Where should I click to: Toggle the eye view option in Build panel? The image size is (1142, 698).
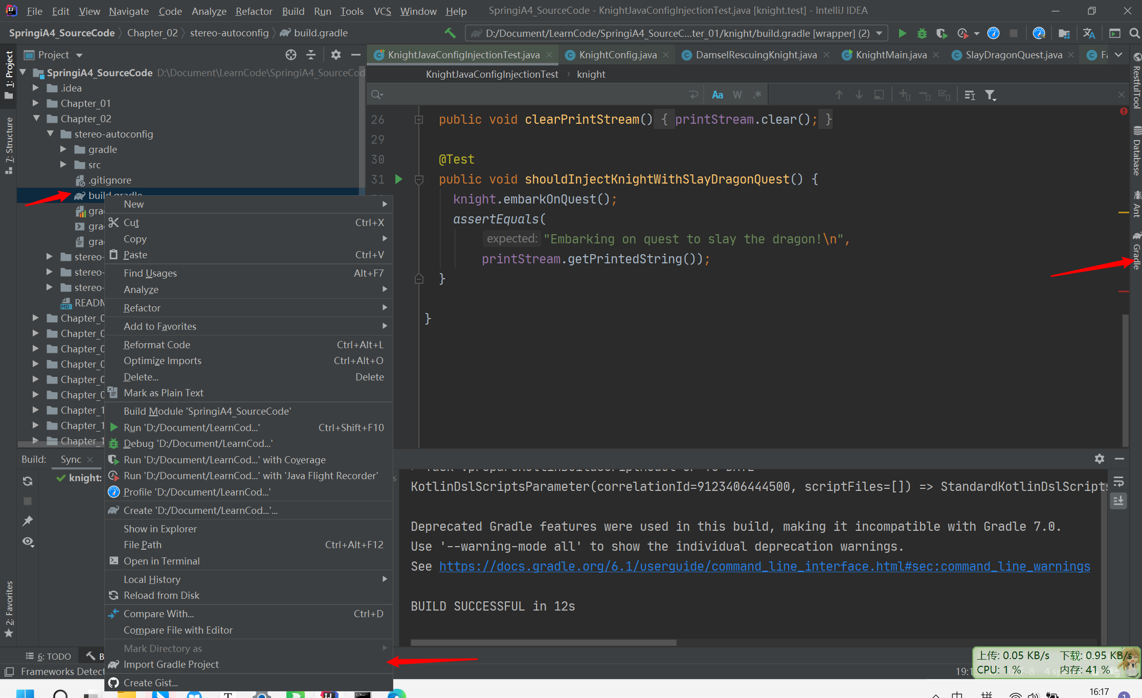pyautogui.click(x=28, y=542)
